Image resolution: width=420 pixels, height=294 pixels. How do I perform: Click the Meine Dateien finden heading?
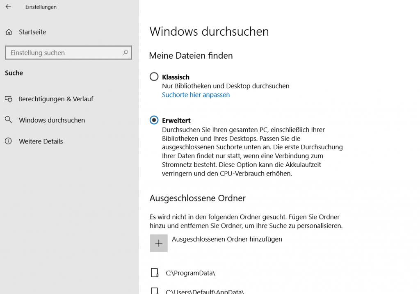(191, 55)
